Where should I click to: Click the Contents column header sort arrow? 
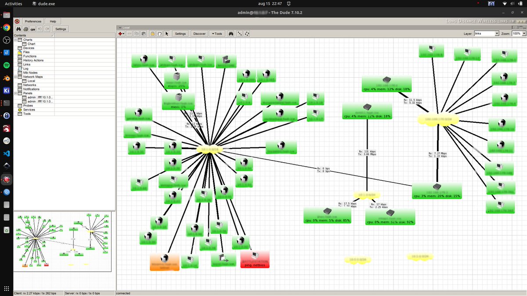(52, 36)
